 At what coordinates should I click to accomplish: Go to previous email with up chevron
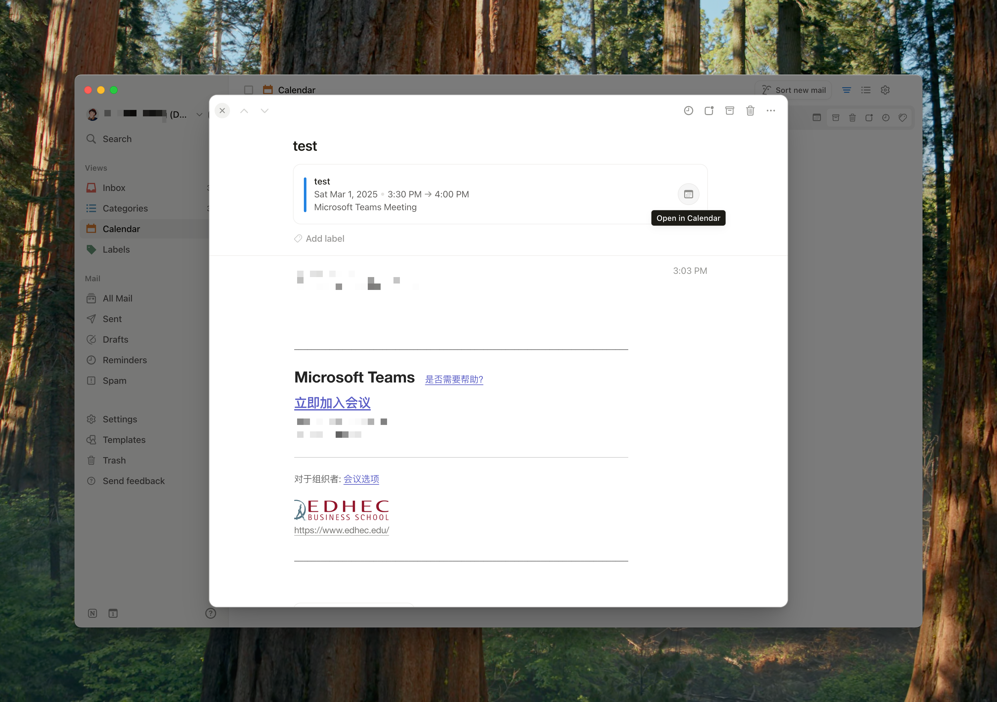(x=244, y=111)
